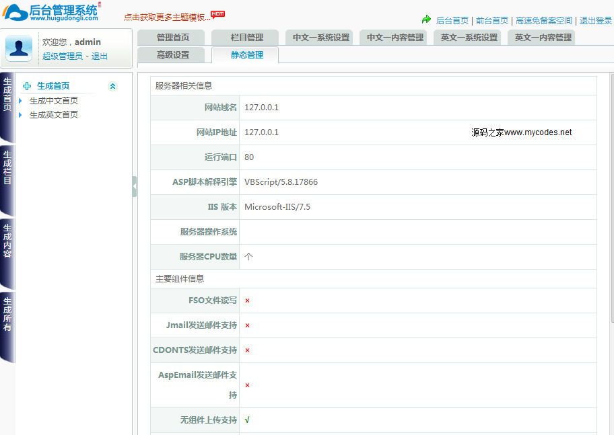
Task: Click the 超级管理员 link
Action: coord(63,56)
